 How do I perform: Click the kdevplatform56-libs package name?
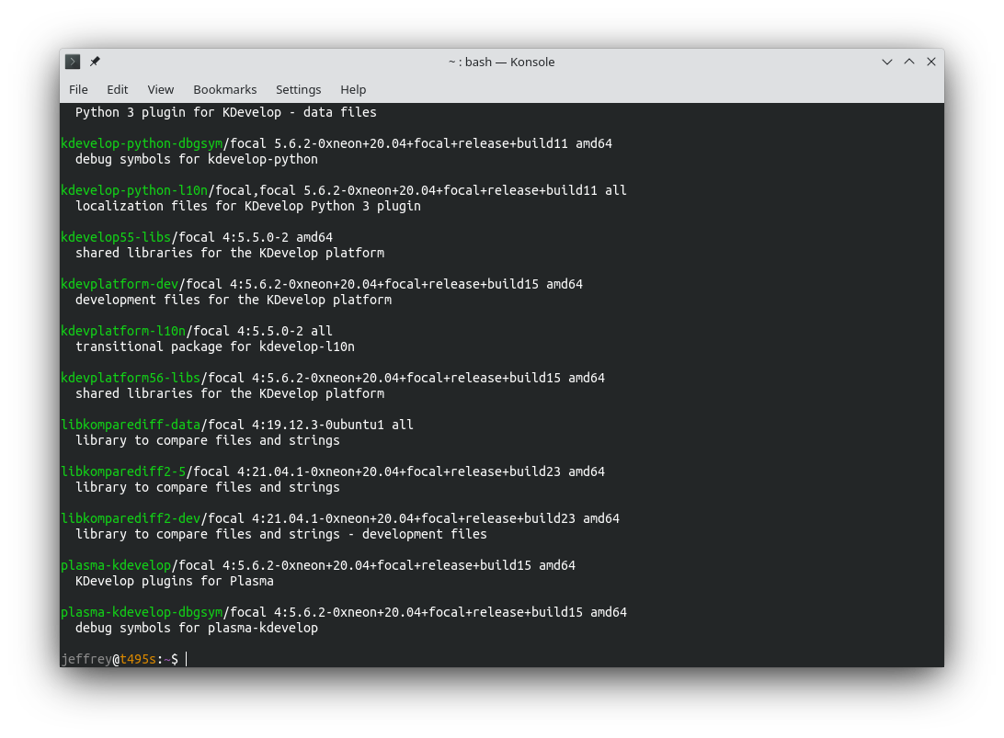coord(129,378)
